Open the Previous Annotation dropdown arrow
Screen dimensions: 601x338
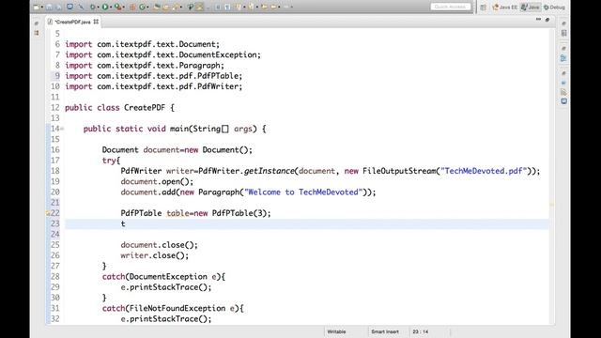pos(256,7)
